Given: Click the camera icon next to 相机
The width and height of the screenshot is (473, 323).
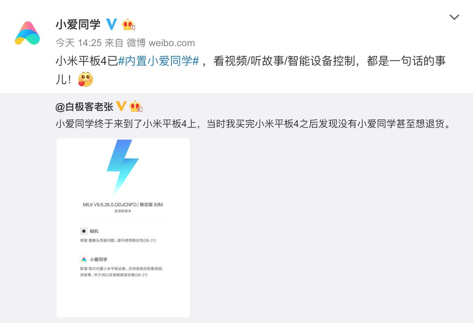Looking at the screenshot, I should [x=84, y=231].
